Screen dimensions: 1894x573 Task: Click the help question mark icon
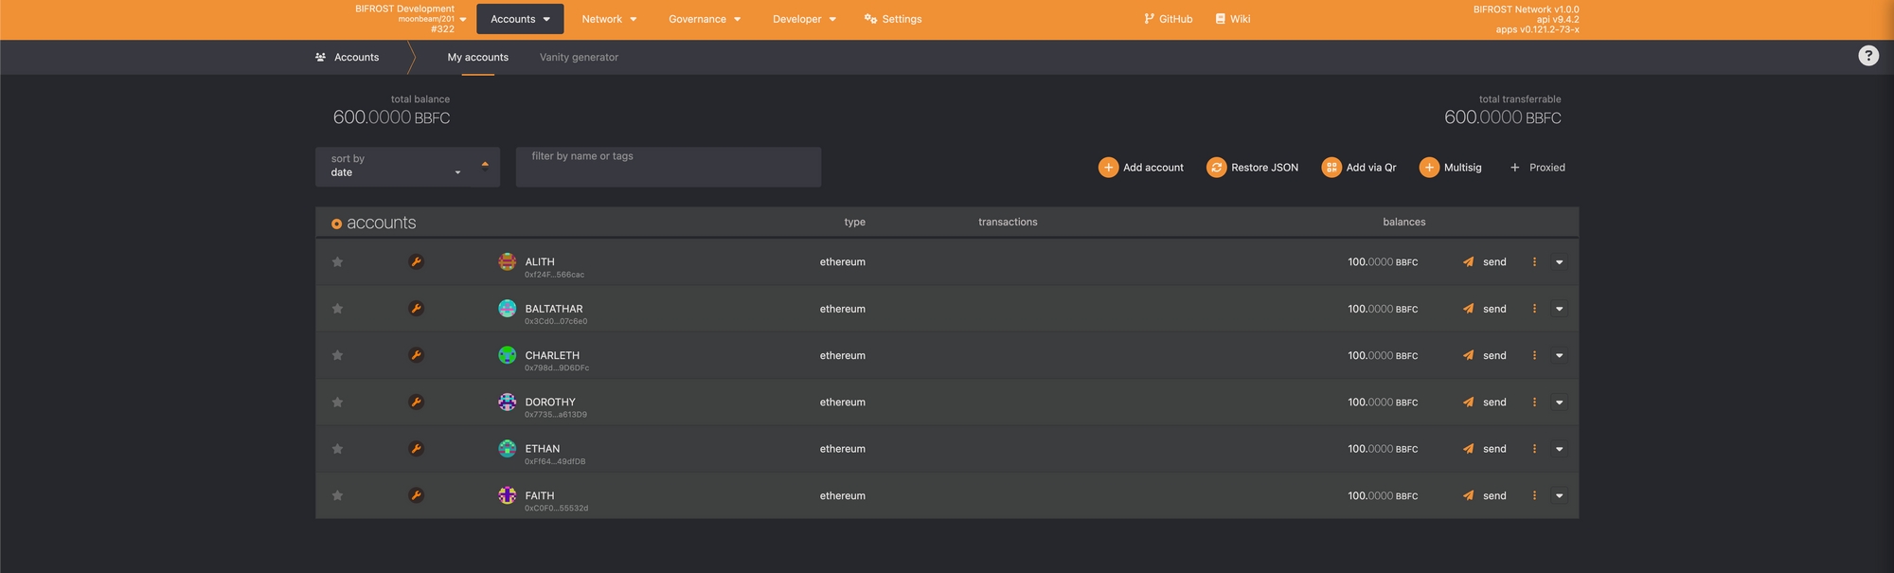click(x=1867, y=56)
